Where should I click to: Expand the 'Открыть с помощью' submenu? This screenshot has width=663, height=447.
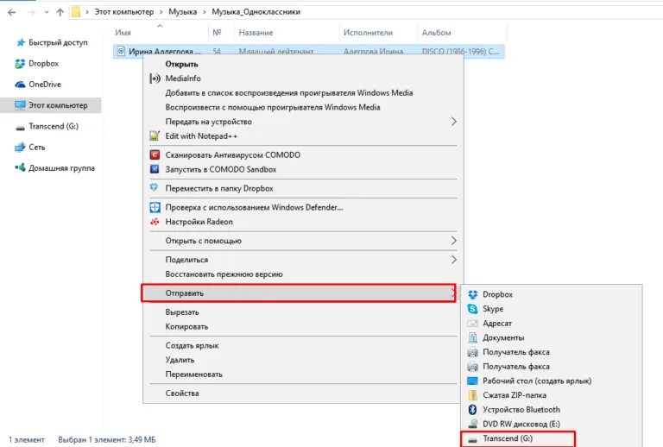click(x=303, y=241)
